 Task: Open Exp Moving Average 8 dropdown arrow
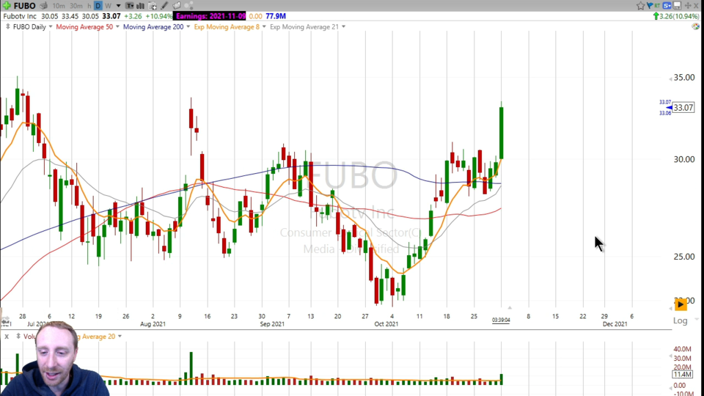click(x=264, y=27)
